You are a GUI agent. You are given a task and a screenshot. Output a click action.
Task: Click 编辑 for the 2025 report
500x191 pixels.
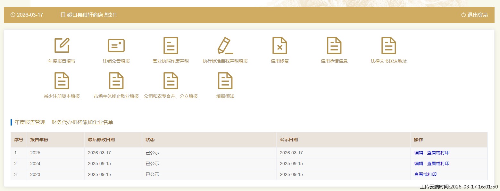click(419, 153)
